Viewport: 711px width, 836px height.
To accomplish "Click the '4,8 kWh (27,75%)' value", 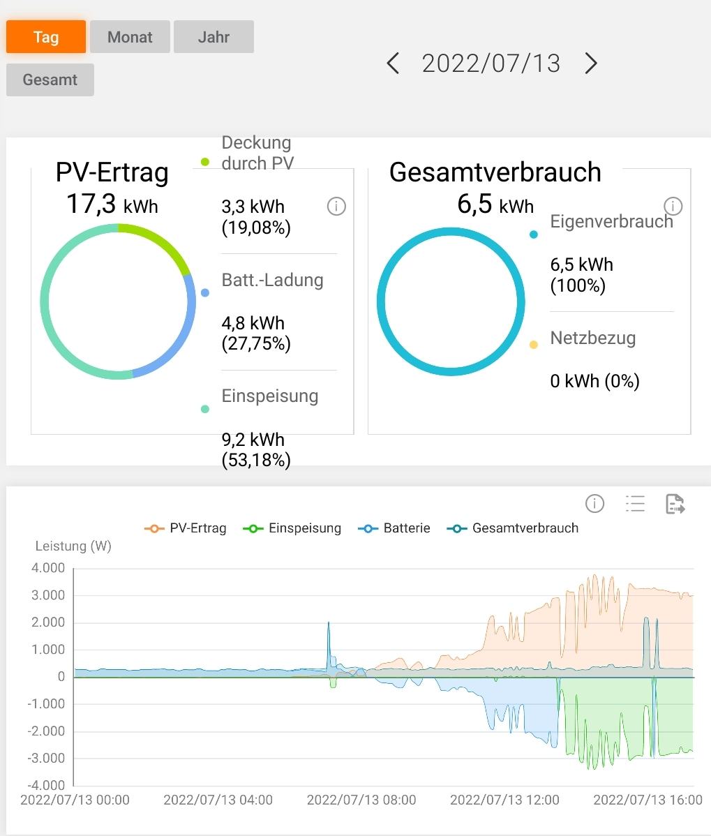I will click(x=256, y=334).
